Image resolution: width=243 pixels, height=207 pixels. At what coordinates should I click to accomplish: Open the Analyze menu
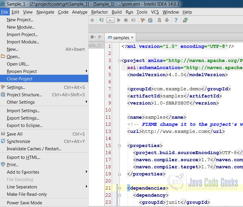point(80,12)
